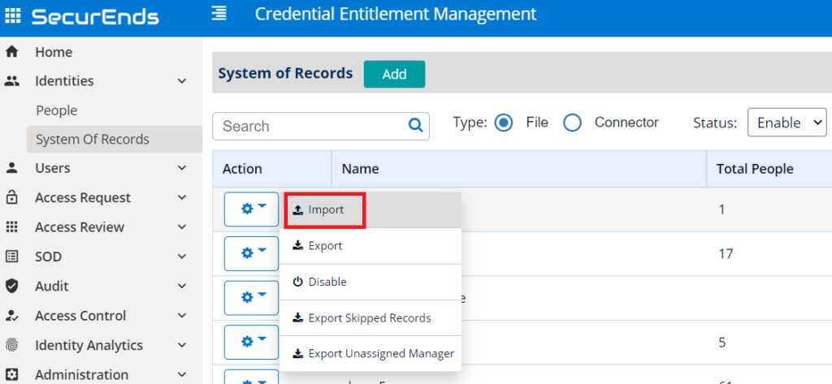The image size is (832, 384).
Task: Click the SecurEnds logo
Action: (x=95, y=16)
